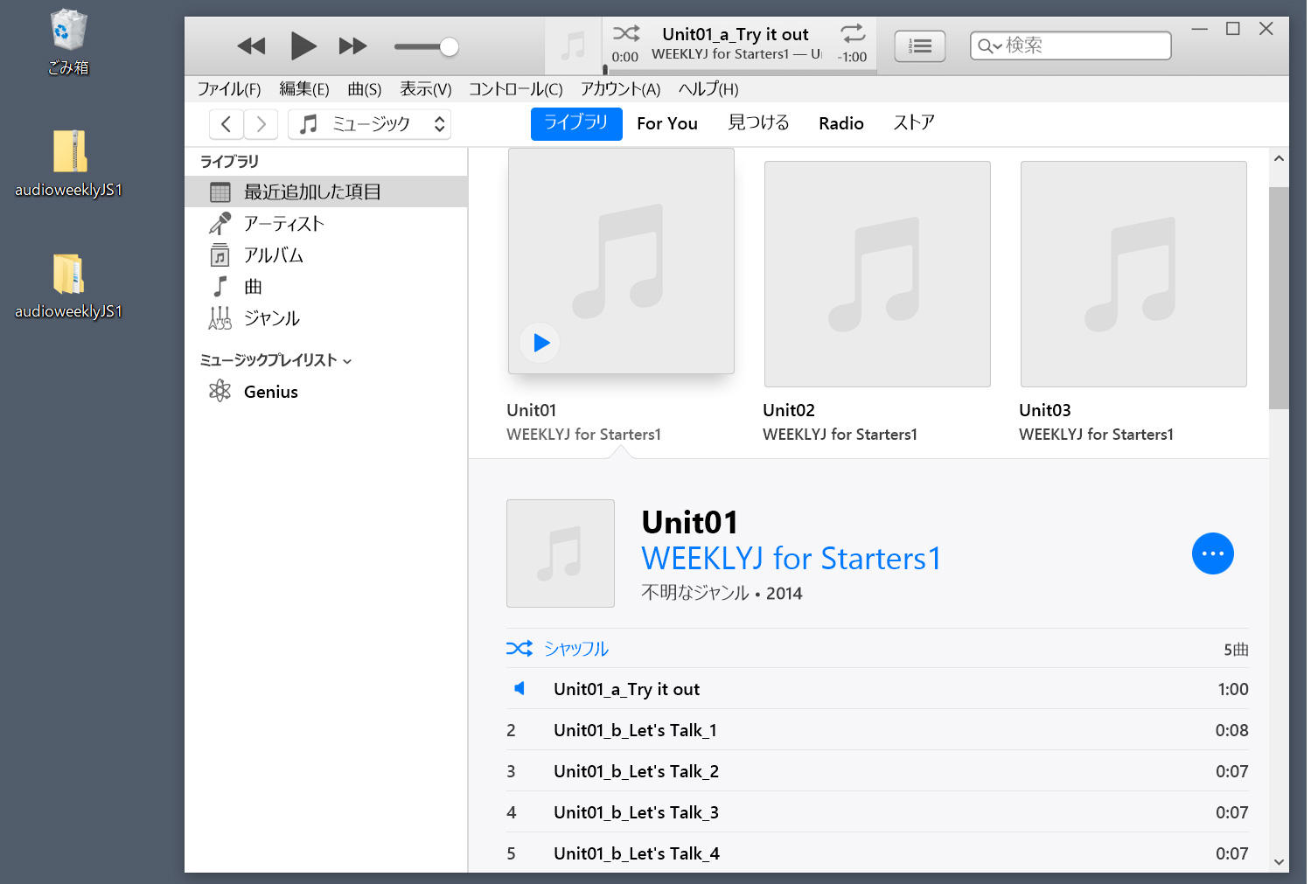Select アルバム in the sidebar

(326, 255)
